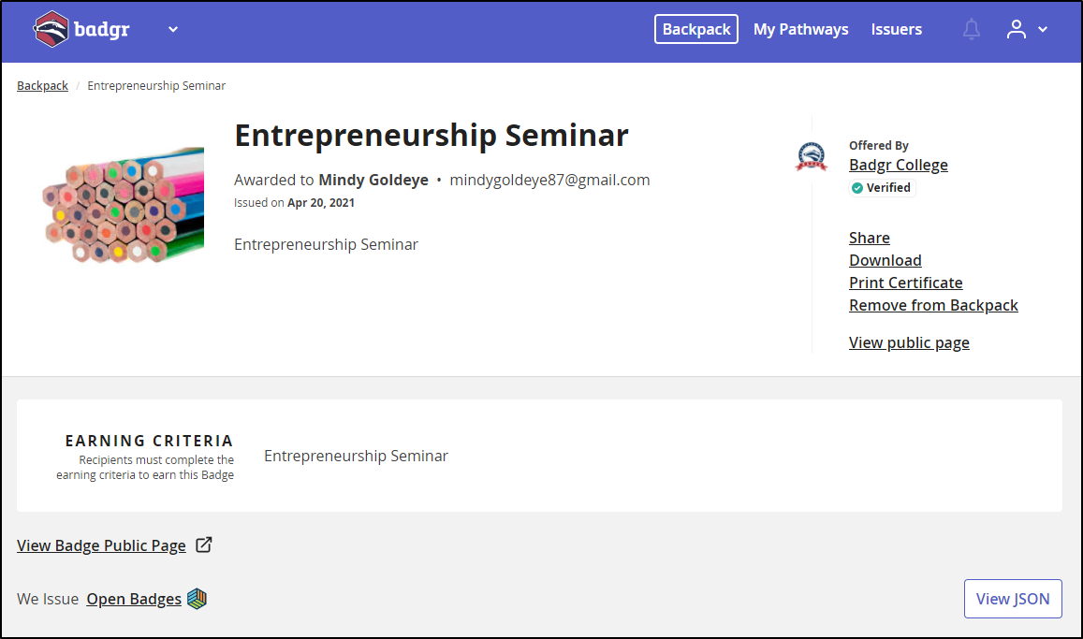Go to My Pathways
Viewport: 1083px width, 639px height.
[800, 29]
